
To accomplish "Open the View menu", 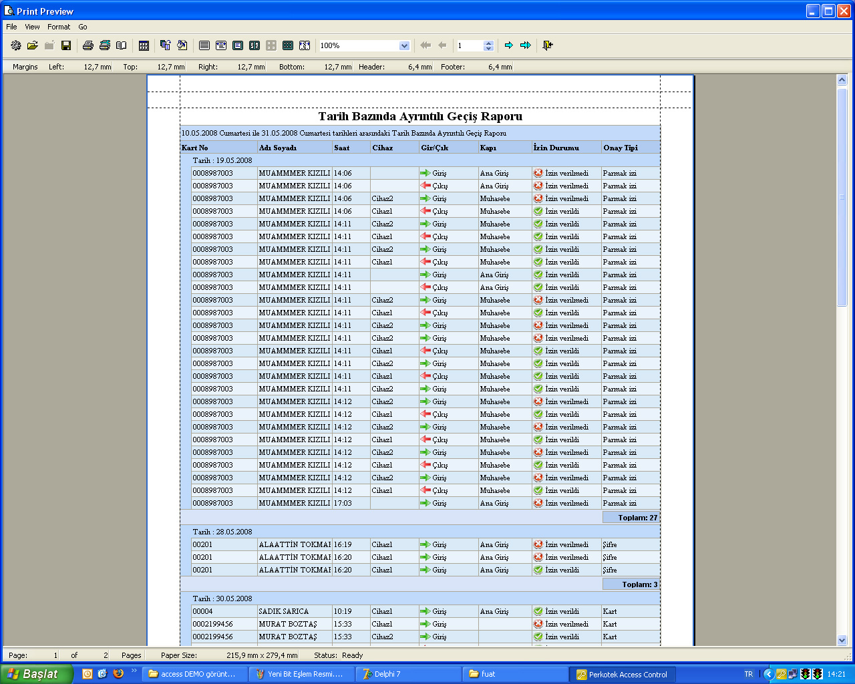I will (x=32, y=27).
